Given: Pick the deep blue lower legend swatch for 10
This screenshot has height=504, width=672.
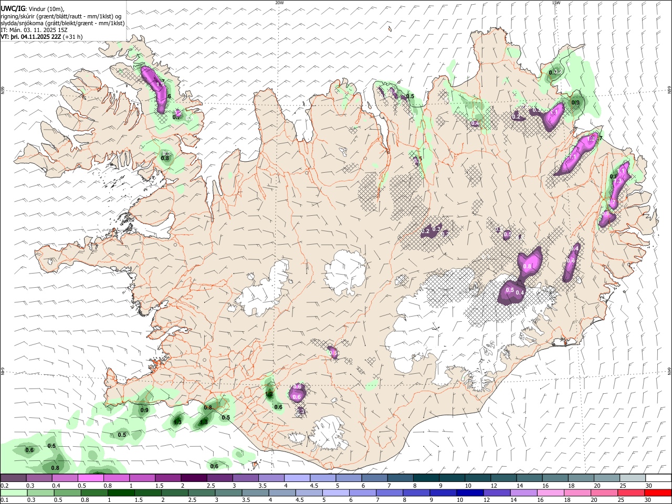Looking at the screenshot, I should tap(470, 492).
